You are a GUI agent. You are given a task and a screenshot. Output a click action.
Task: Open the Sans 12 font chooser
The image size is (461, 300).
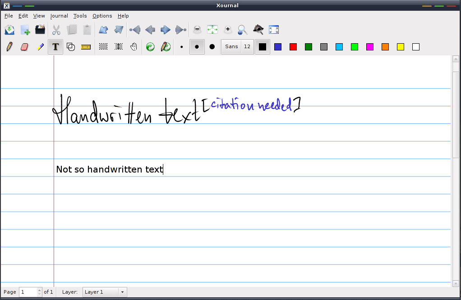click(238, 46)
